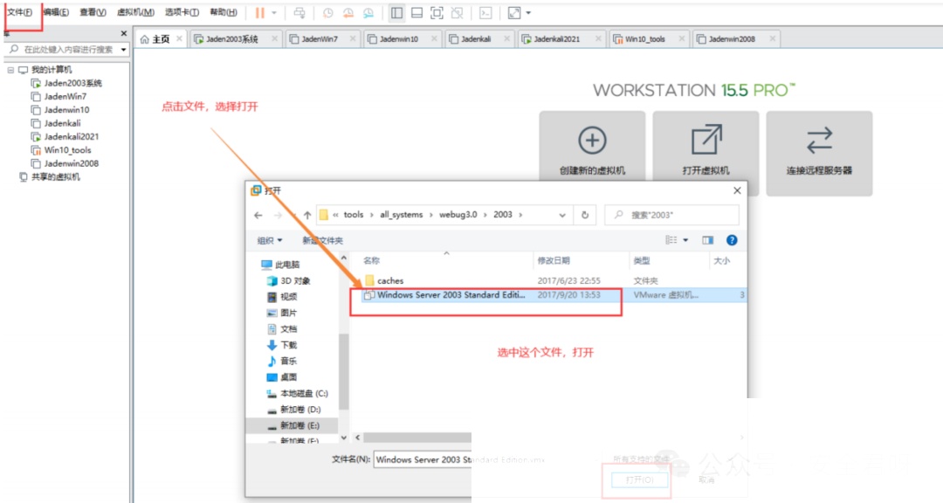Click the Back arrow in Open dialog
The height and width of the screenshot is (503, 943).
(x=258, y=216)
